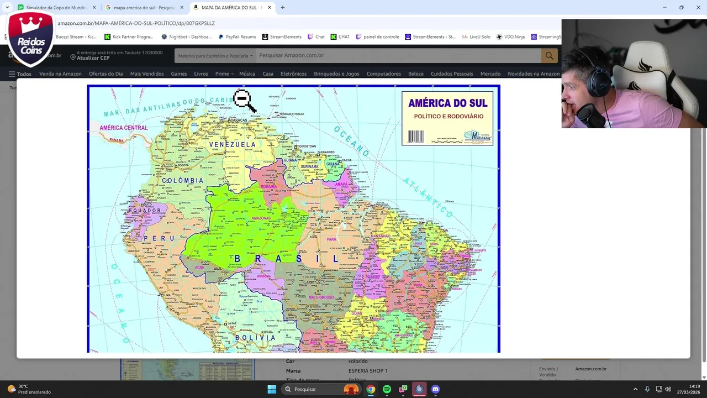Close the MAPA DA AMÉRICA DO SUL tab

(x=270, y=8)
